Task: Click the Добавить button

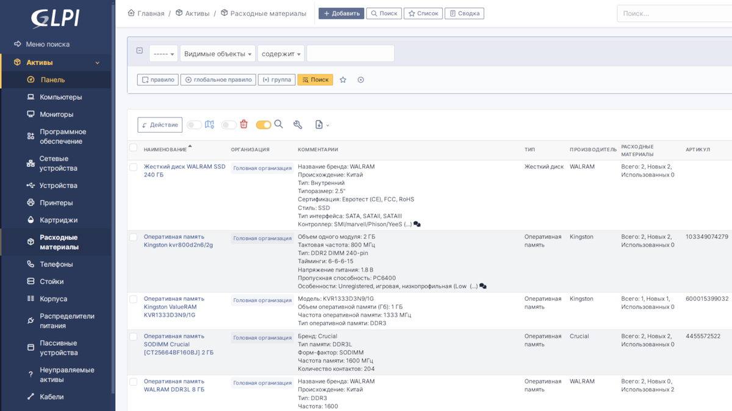Action: 341,13
